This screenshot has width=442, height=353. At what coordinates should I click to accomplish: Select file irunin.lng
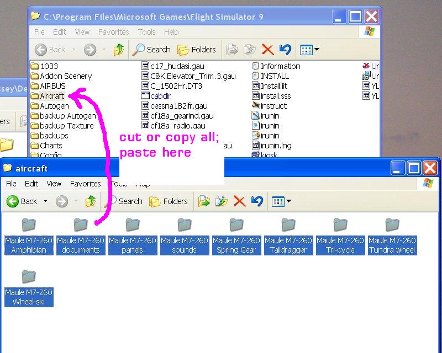click(271, 146)
